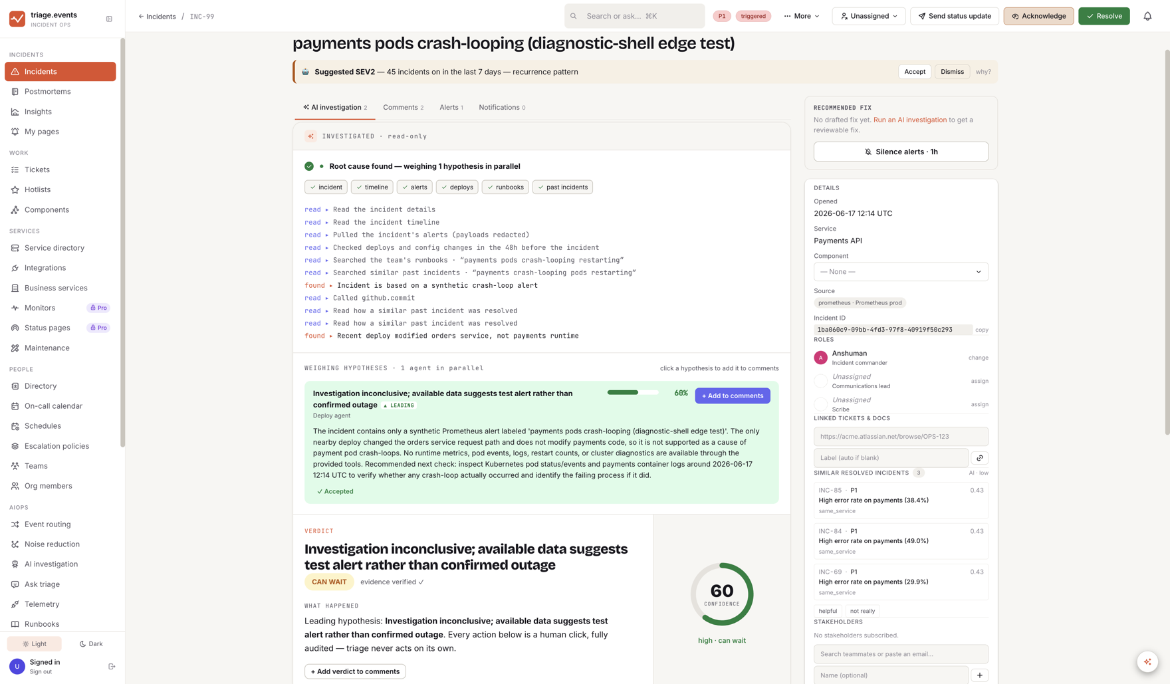Click the 60 confidence ring gauge
Screen dimensions: 1170x684
point(721,594)
